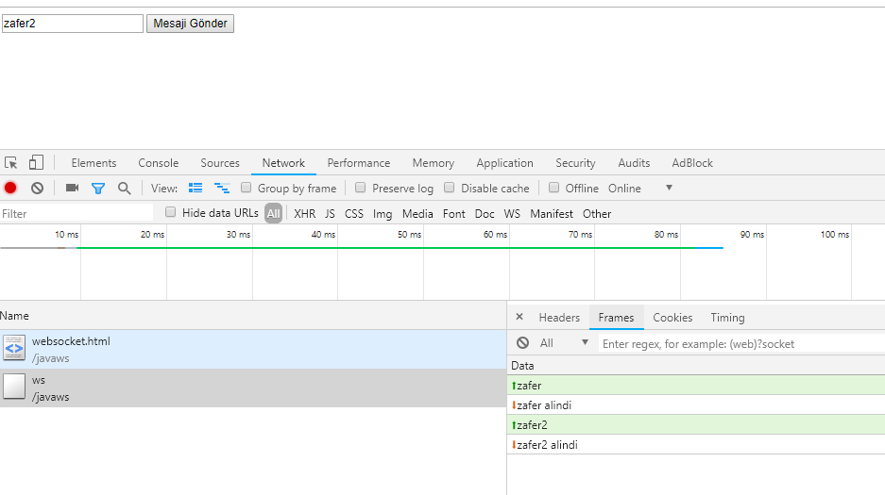
Task: Toggle the device toolbar icon
Action: 36,163
